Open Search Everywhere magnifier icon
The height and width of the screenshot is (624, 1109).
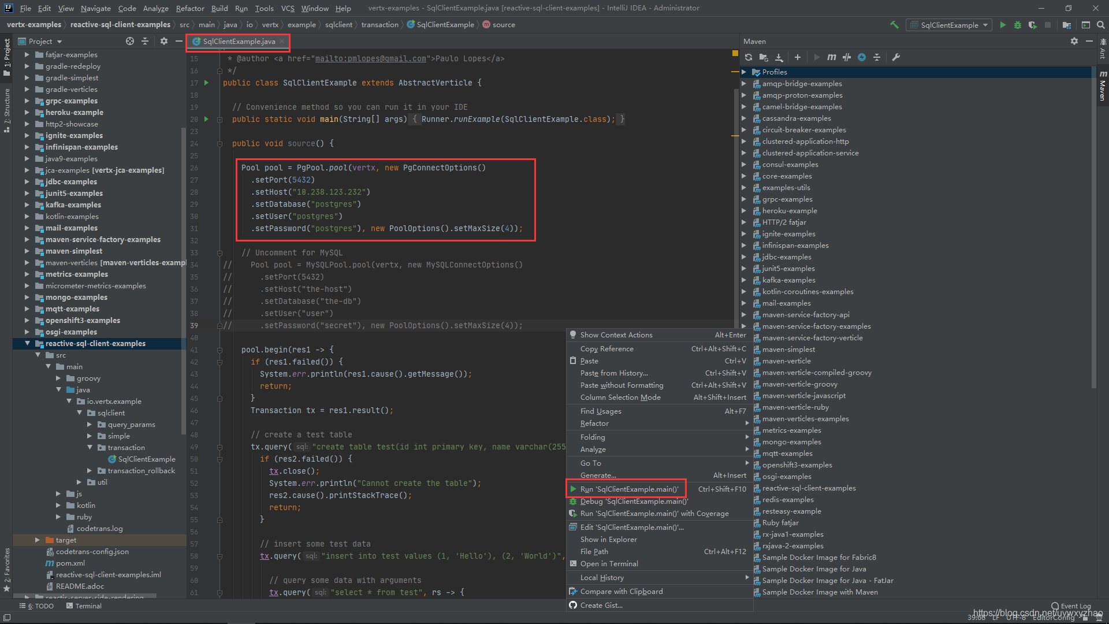1101,25
